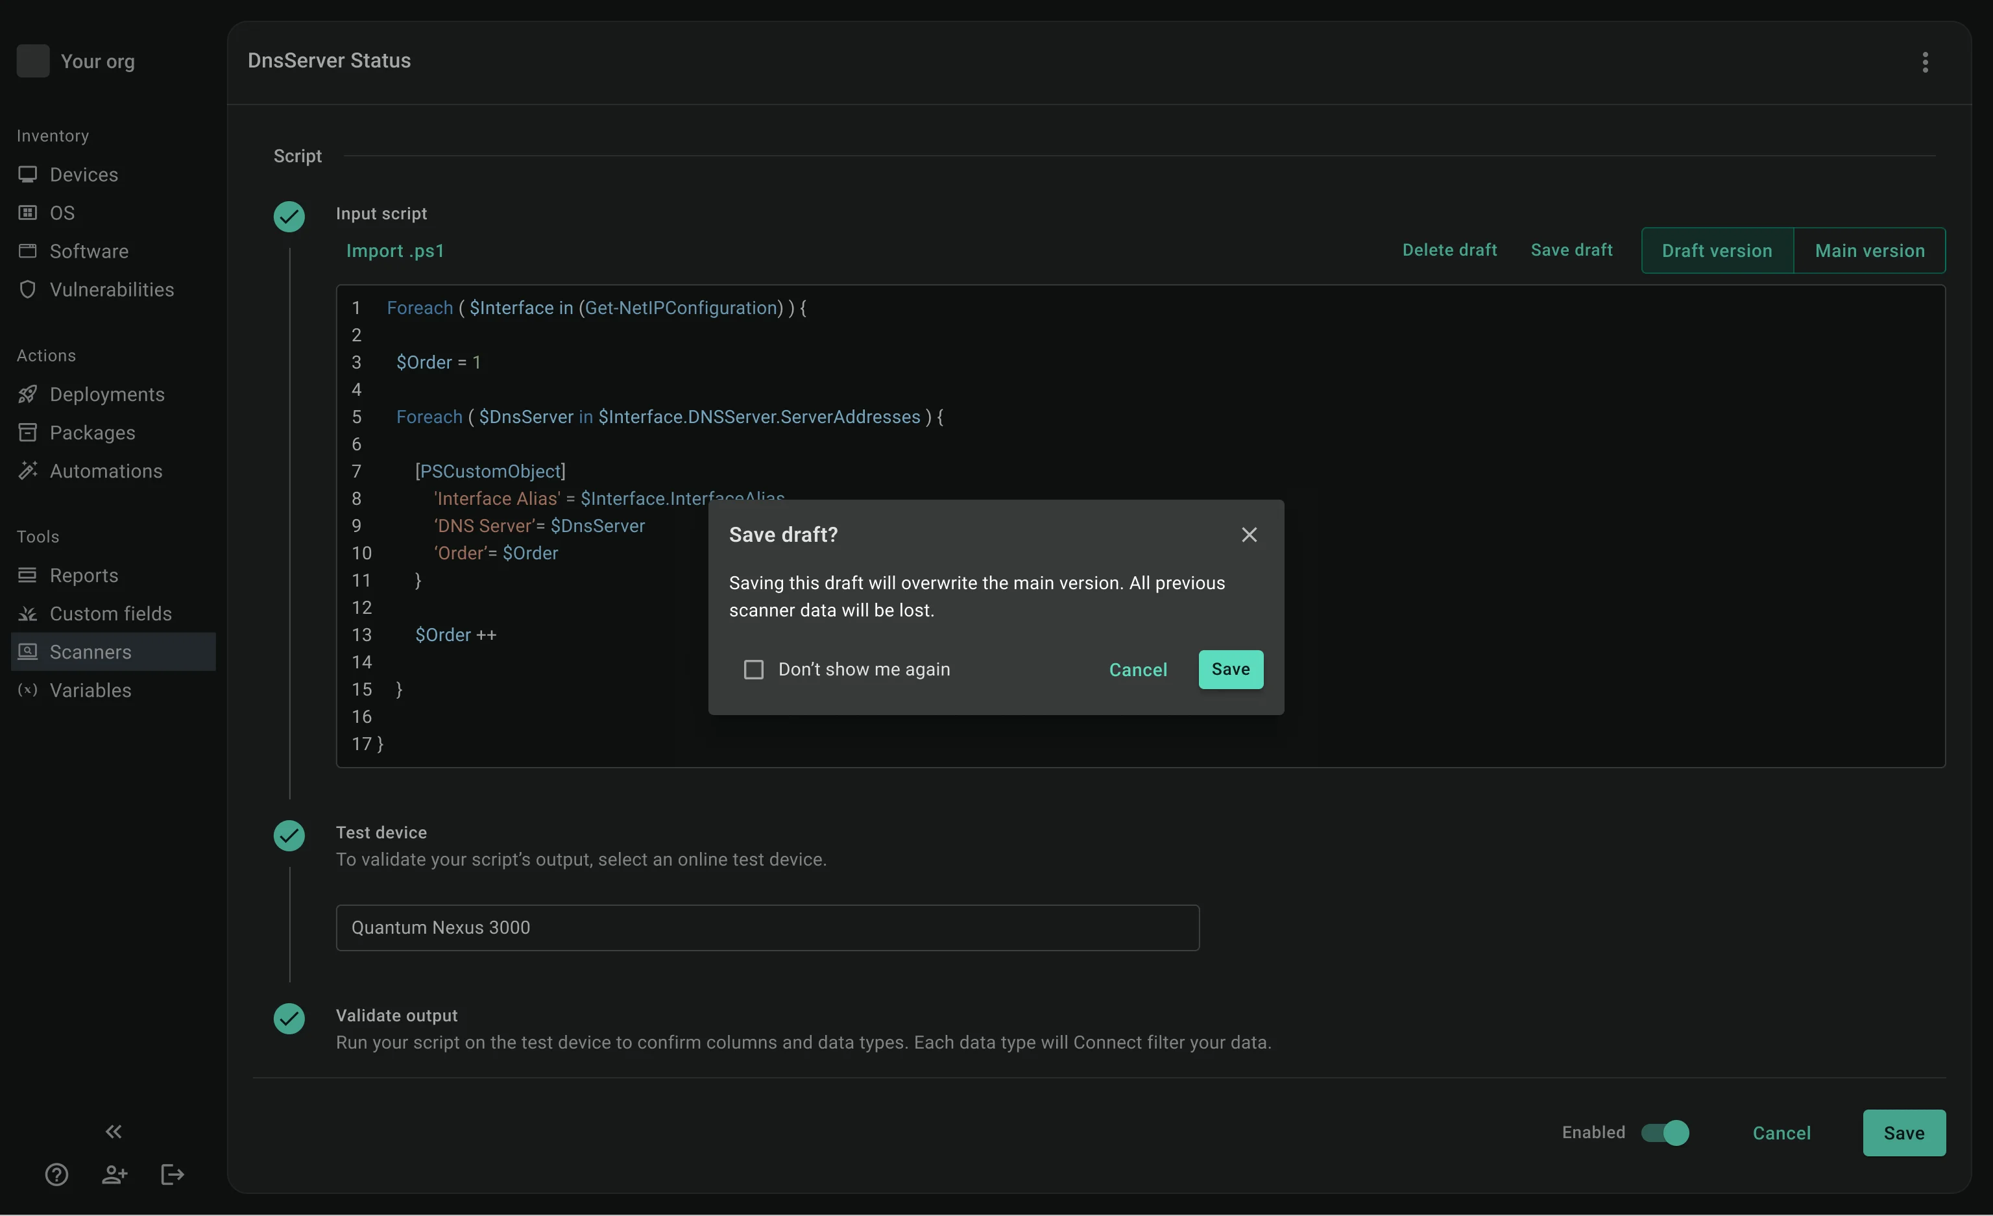Viewport: 1993px width, 1216px height.
Task: Click the Import .ps1 link
Action: click(394, 251)
